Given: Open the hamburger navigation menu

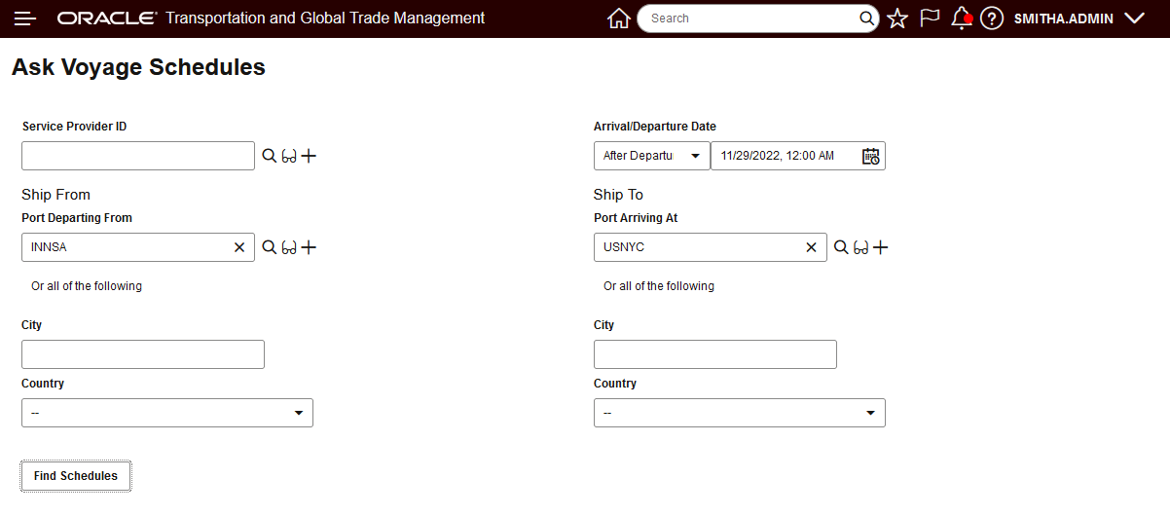Looking at the screenshot, I should (25, 18).
